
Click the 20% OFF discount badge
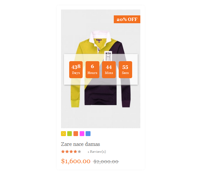click(x=127, y=19)
